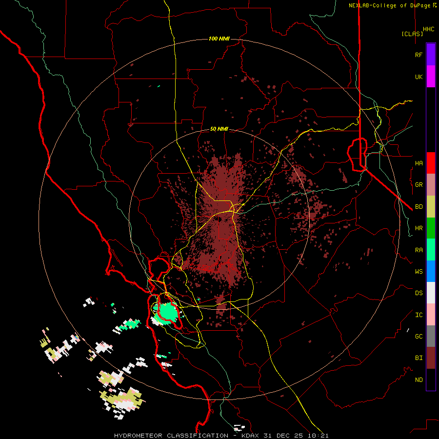
Task: Click the WS blue legend swatch
Action: (x=431, y=271)
